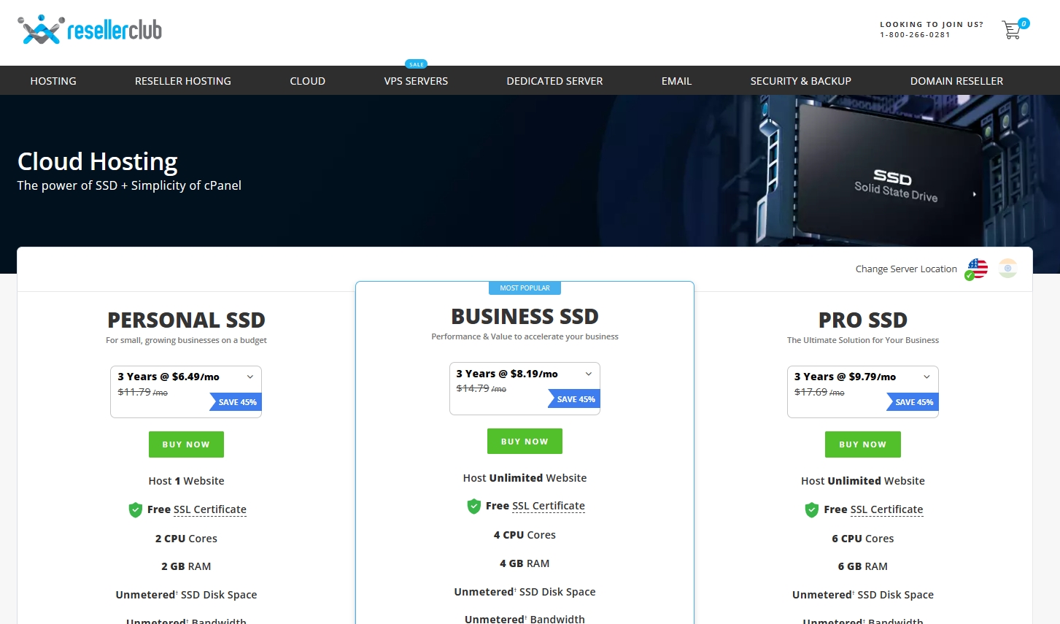
Task: Click the BUSINESS SSD plan title
Action: (x=525, y=317)
